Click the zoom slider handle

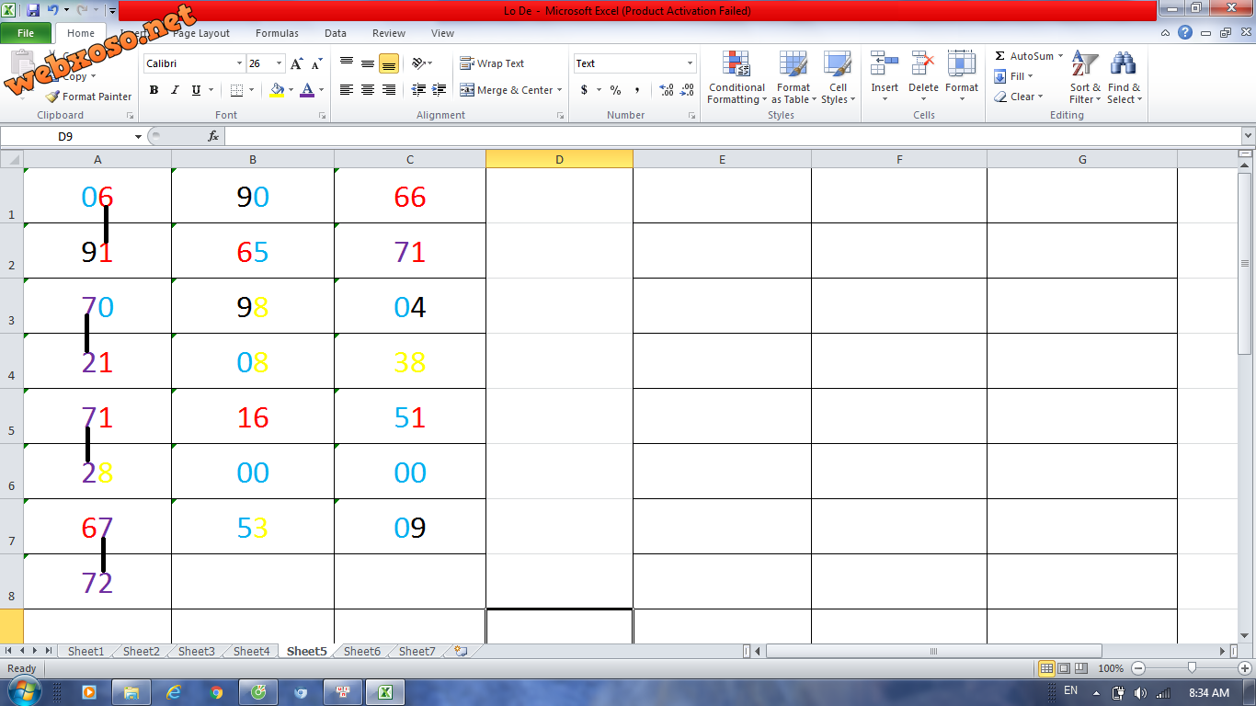pos(1192,668)
